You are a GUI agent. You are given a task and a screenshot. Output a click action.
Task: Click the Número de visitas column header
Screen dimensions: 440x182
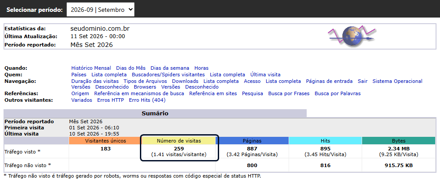[x=179, y=141]
